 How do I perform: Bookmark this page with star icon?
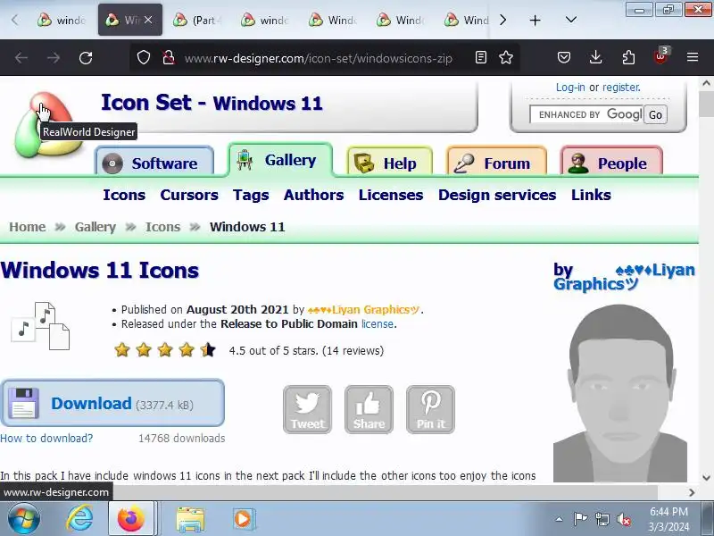pyautogui.click(x=506, y=57)
